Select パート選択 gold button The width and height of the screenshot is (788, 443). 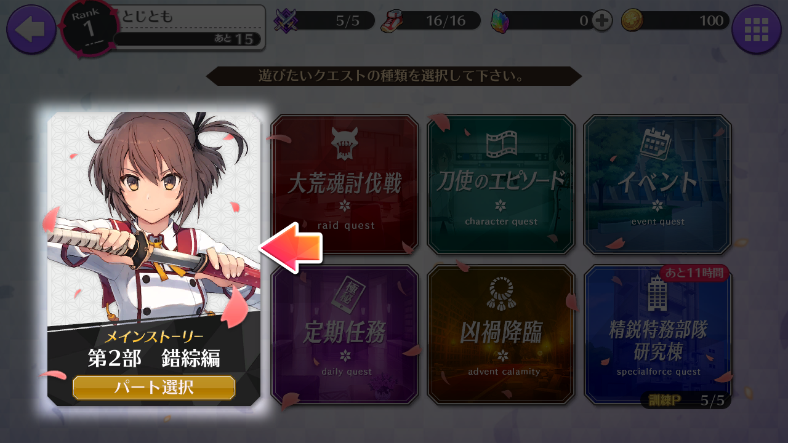[x=154, y=388]
